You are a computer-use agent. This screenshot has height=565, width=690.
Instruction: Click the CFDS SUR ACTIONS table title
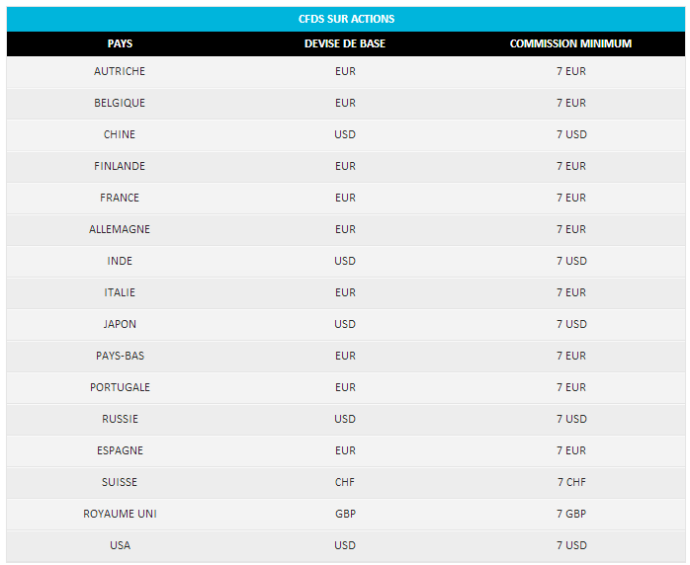(346, 19)
